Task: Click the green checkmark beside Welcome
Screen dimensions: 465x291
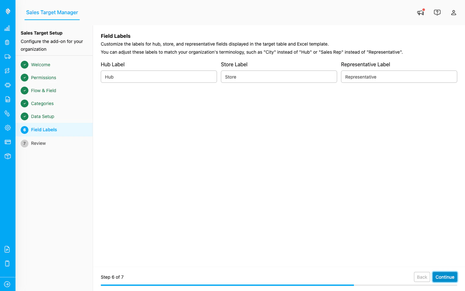Action: click(25, 65)
